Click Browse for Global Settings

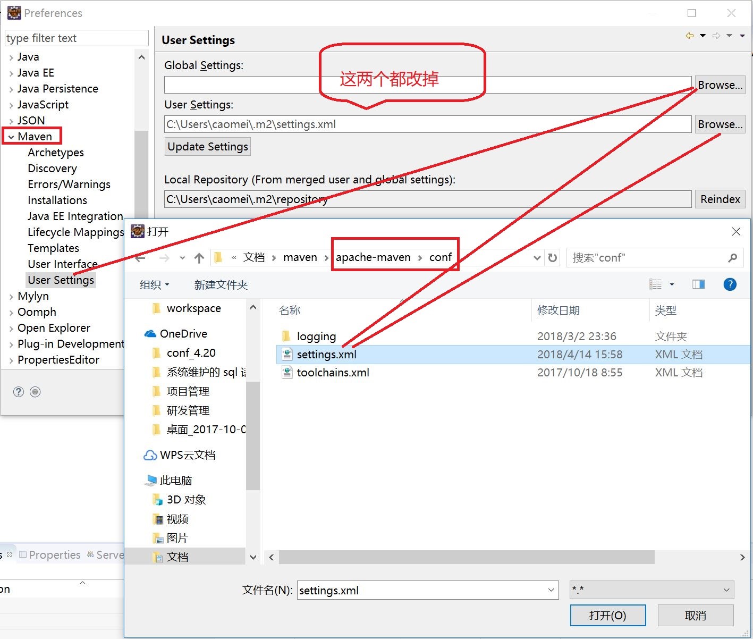[x=720, y=85]
